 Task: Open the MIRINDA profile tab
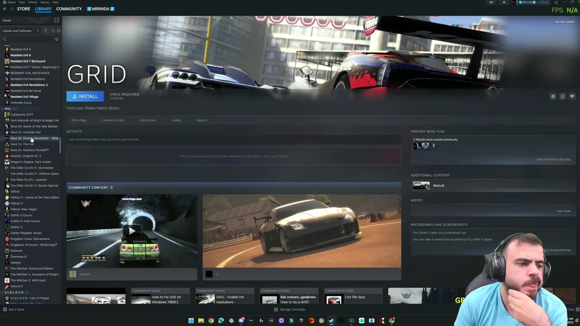point(101,9)
